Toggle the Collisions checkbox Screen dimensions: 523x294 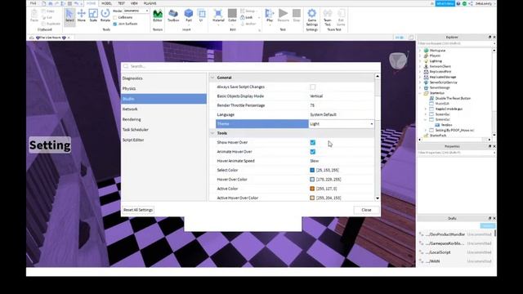click(x=115, y=17)
